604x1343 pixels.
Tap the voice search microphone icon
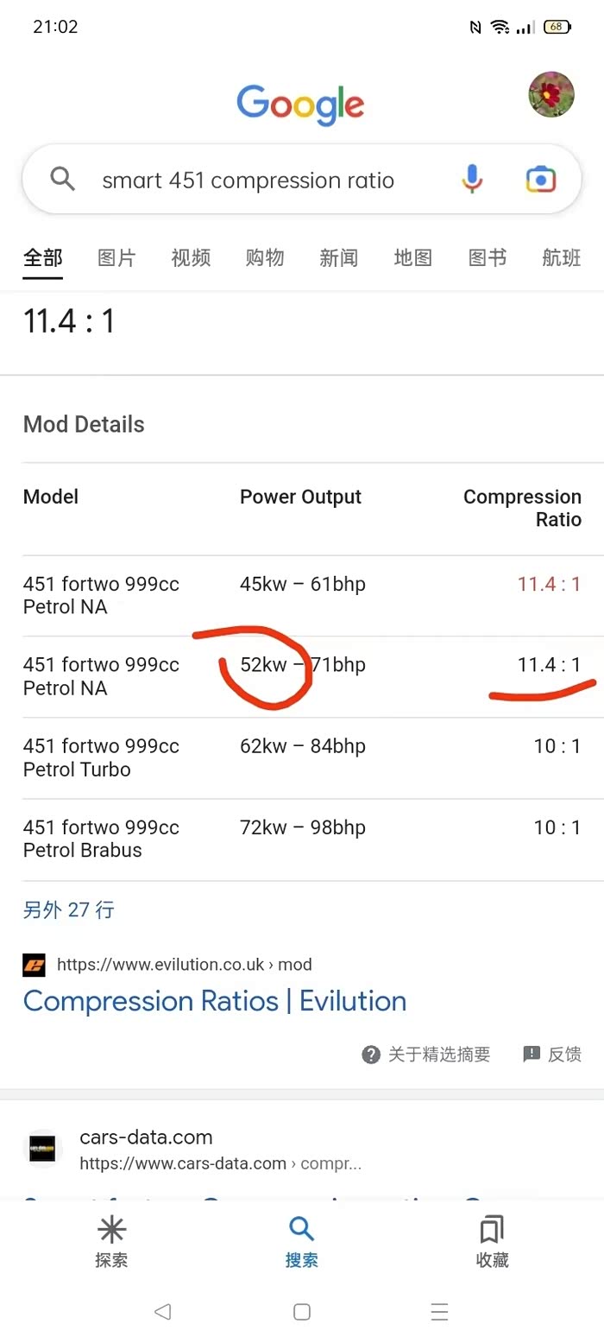click(x=471, y=180)
